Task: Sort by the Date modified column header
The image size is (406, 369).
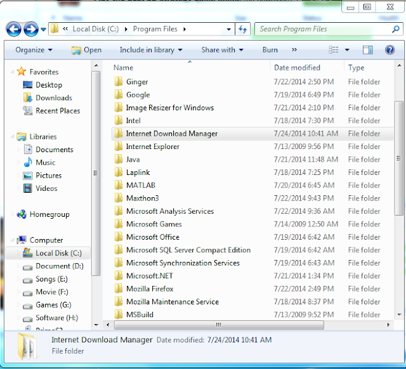Action: tap(297, 68)
